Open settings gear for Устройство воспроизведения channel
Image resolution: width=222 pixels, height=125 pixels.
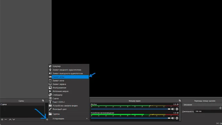pos(177,118)
